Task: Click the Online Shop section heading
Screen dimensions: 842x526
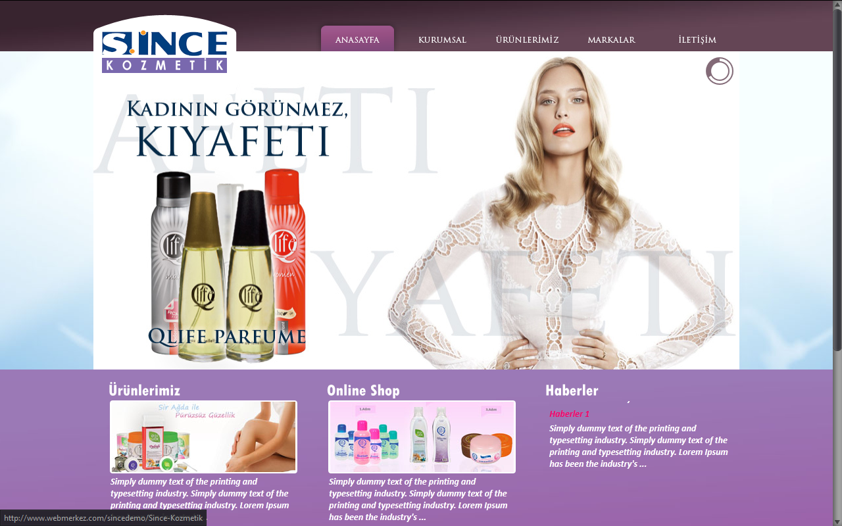Action: point(363,391)
